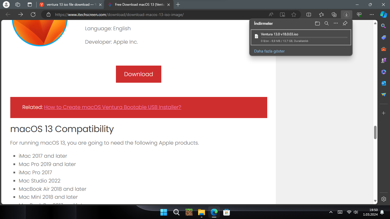Screen dimensions: 390x219
Task: Pin the İndirmeler downloads panel
Action: [x=345, y=23]
